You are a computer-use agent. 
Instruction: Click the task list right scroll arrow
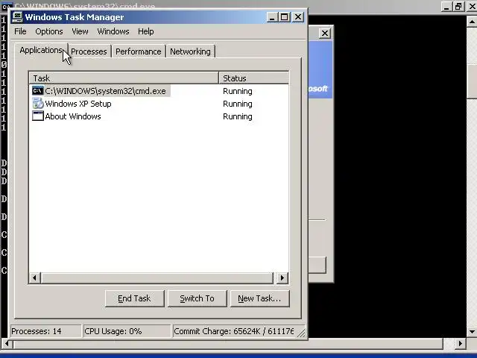pos(282,277)
